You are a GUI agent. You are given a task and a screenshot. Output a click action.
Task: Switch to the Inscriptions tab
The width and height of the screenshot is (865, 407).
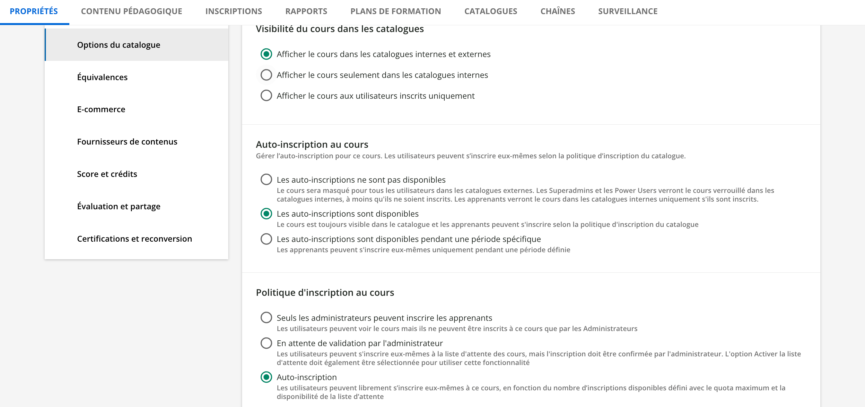point(233,12)
